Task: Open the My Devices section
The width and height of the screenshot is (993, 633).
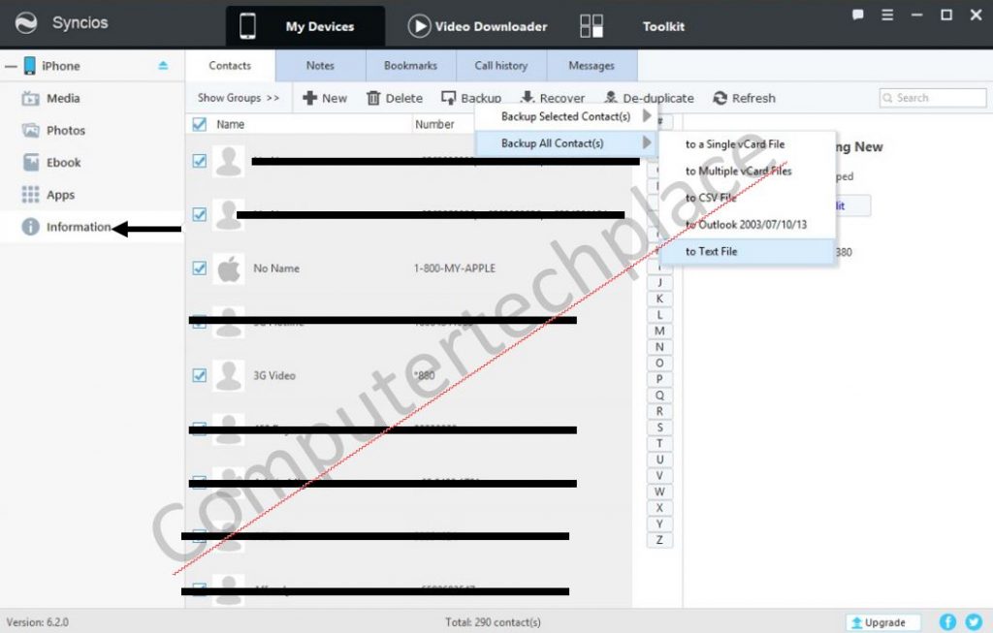Action: (305, 26)
